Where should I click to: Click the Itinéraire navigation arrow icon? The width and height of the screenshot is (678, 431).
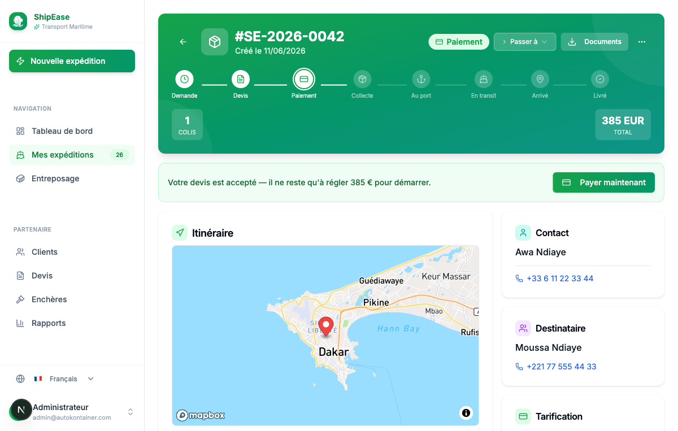[x=180, y=233]
